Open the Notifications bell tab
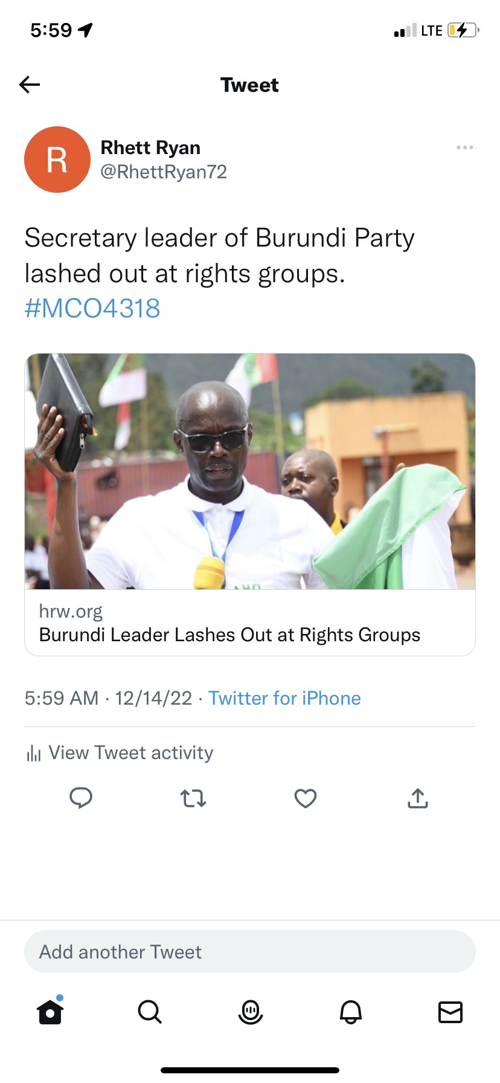Viewport: 500px width, 1083px height. pos(350,1012)
